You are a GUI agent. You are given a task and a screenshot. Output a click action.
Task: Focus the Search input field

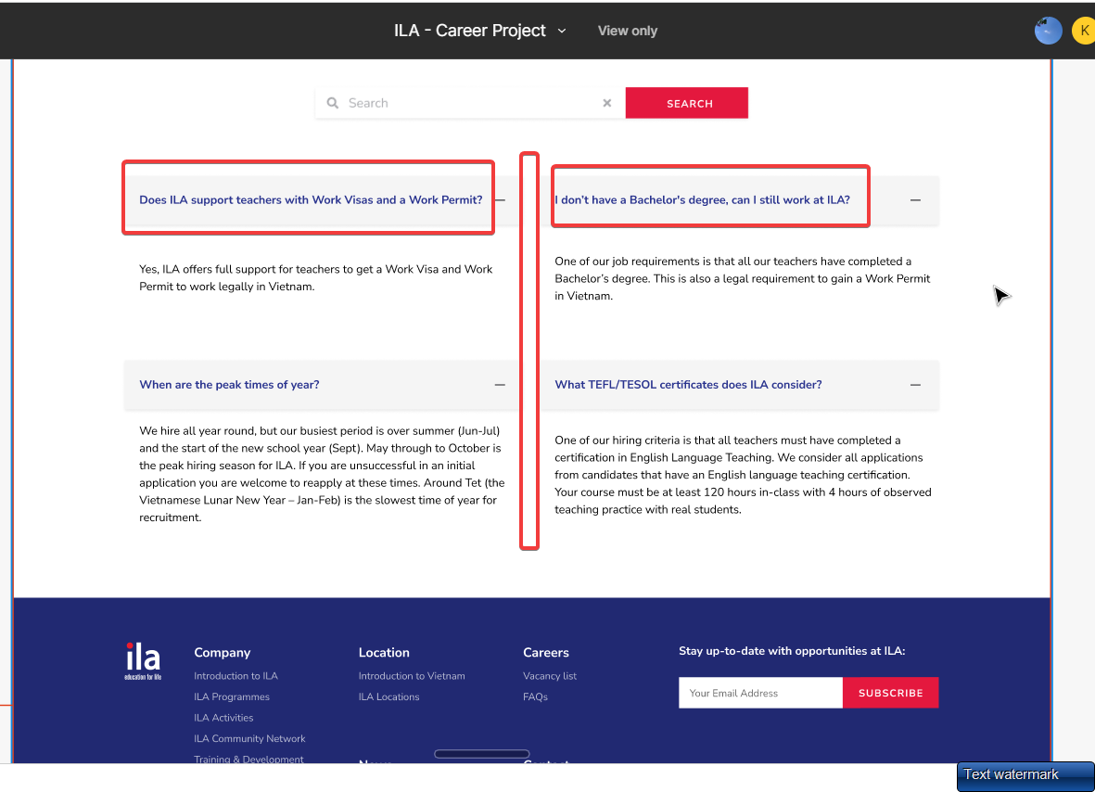click(471, 103)
